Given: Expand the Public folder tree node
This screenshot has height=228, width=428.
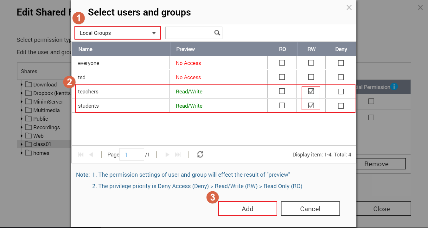Looking at the screenshot, I should 22,119.
